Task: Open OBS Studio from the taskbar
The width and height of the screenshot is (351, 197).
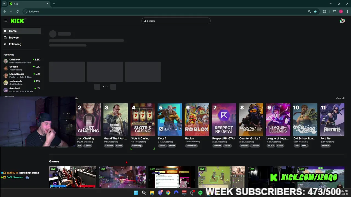Action: [192, 193]
